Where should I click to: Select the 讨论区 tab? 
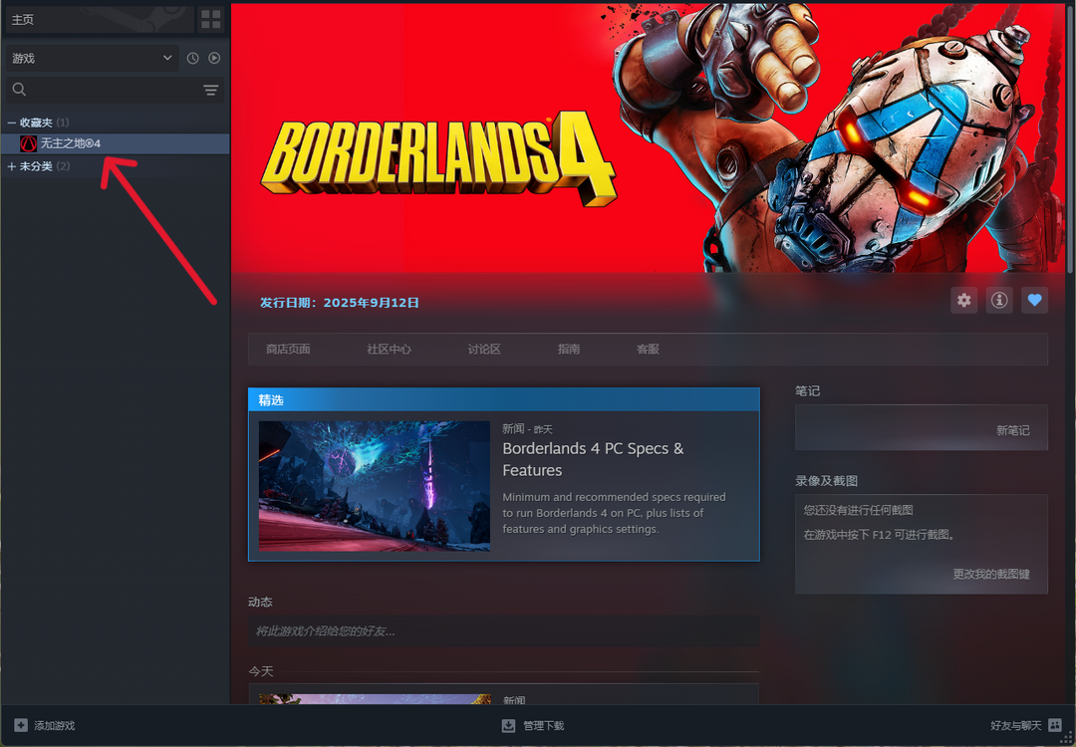pos(484,350)
